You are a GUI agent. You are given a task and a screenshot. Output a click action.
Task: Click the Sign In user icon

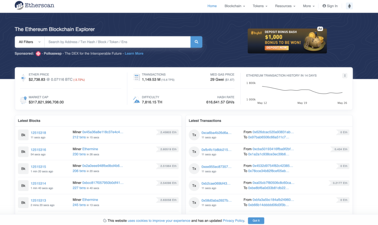coord(324,6)
